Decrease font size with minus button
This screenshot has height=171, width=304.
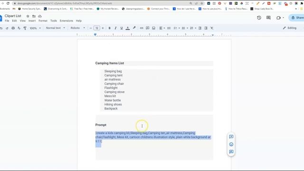tap(91, 28)
